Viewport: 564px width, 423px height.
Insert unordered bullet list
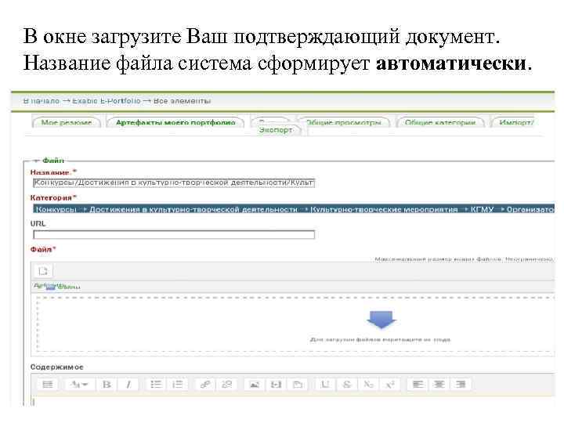tap(156, 384)
